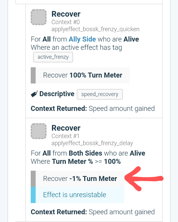Click the first Recover heading
178x222 pixels.
coord(66,14)
